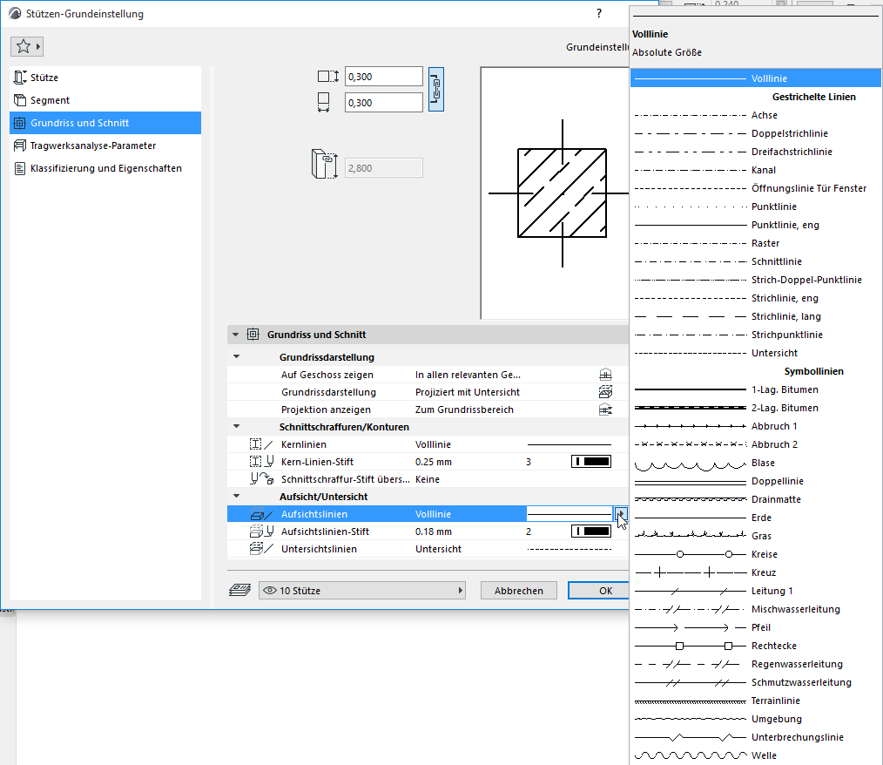883x765 pixels.
Task: Toggle the chain link between dimensions
Action: click(x=436, y=89)
